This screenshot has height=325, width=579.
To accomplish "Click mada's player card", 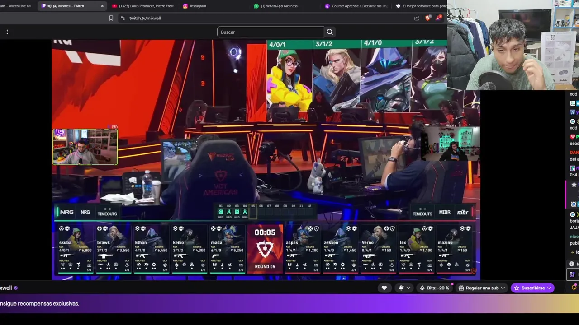I will click(227, 249).
